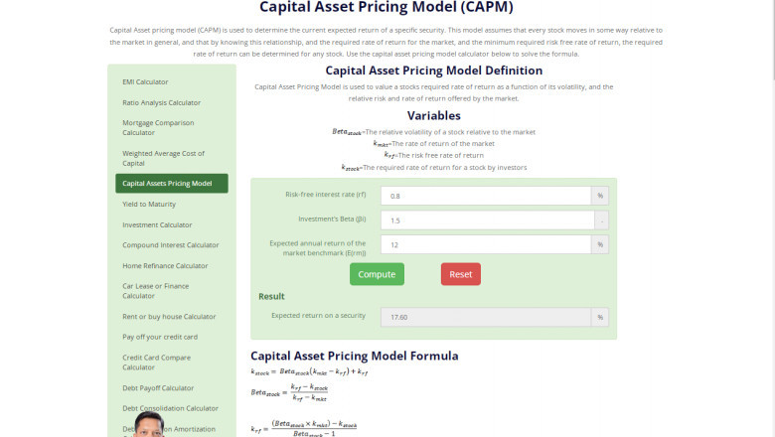Open Rent or buy house Calculator

tap(169, 316)
